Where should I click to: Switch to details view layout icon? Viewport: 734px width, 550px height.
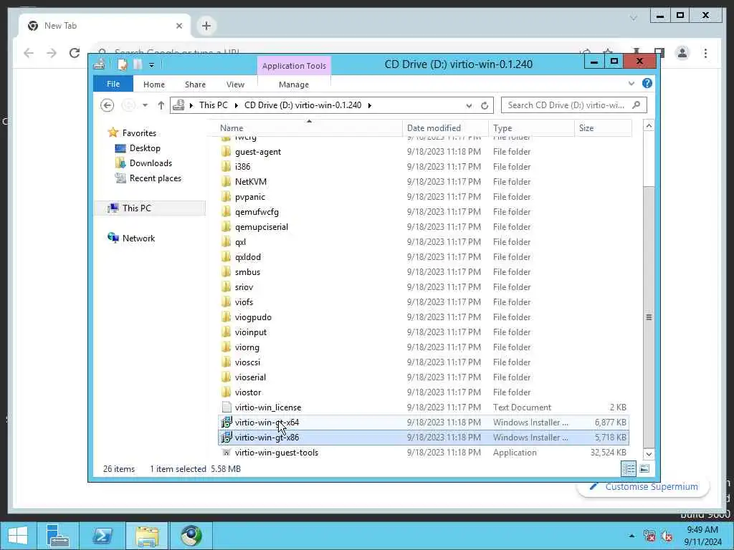pyautogui.click(x=629, y=468)
